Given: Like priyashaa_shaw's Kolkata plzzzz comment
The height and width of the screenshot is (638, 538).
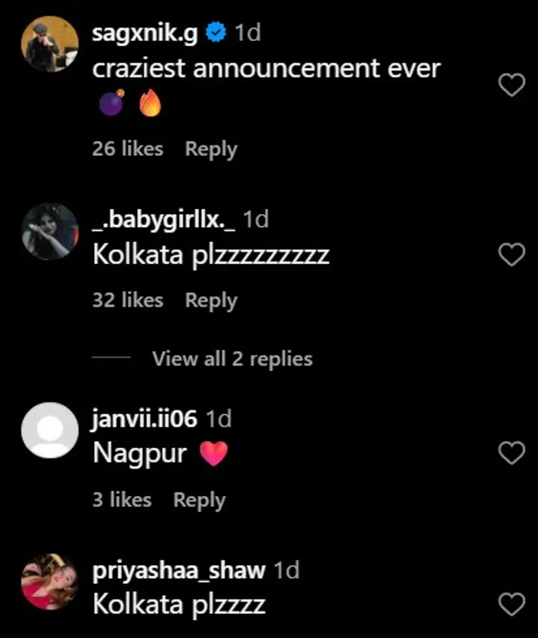Looking at the screenshot, I should (511, 604).
